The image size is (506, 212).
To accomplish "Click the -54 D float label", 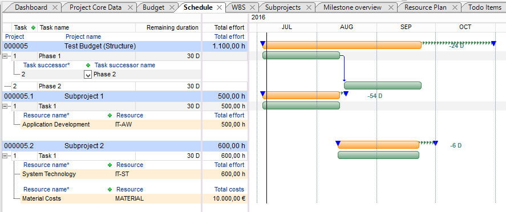I will 375,96.
